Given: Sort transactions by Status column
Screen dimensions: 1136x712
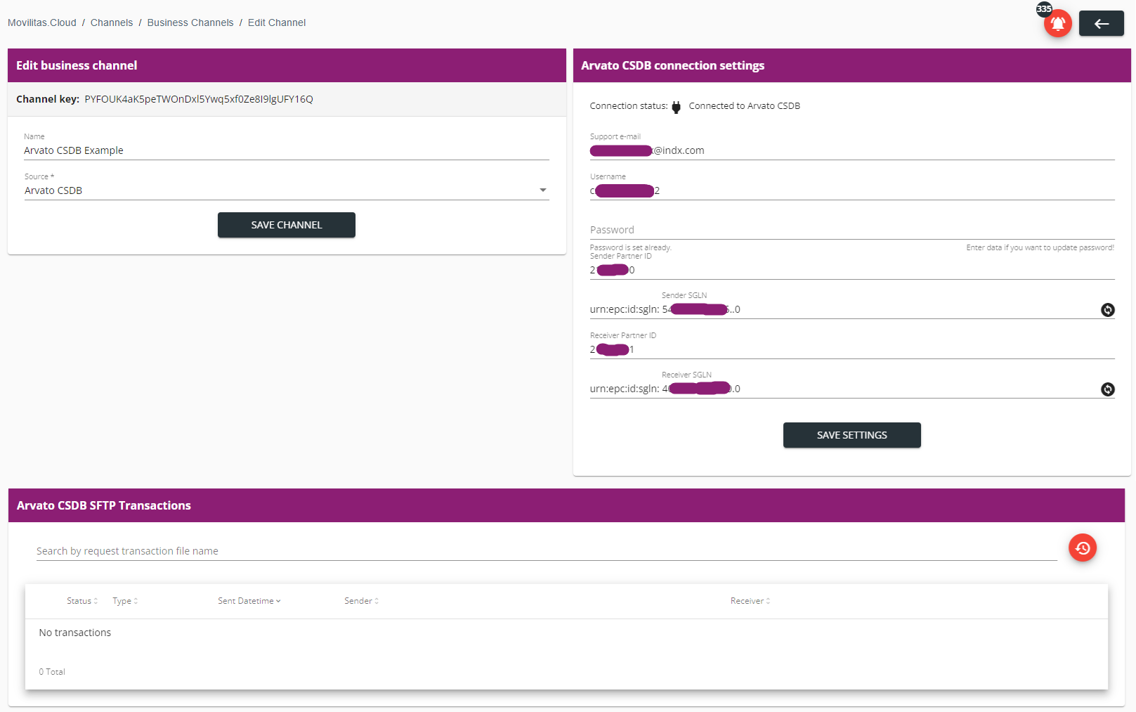Looking at the screenshot, I should [82, 601].
